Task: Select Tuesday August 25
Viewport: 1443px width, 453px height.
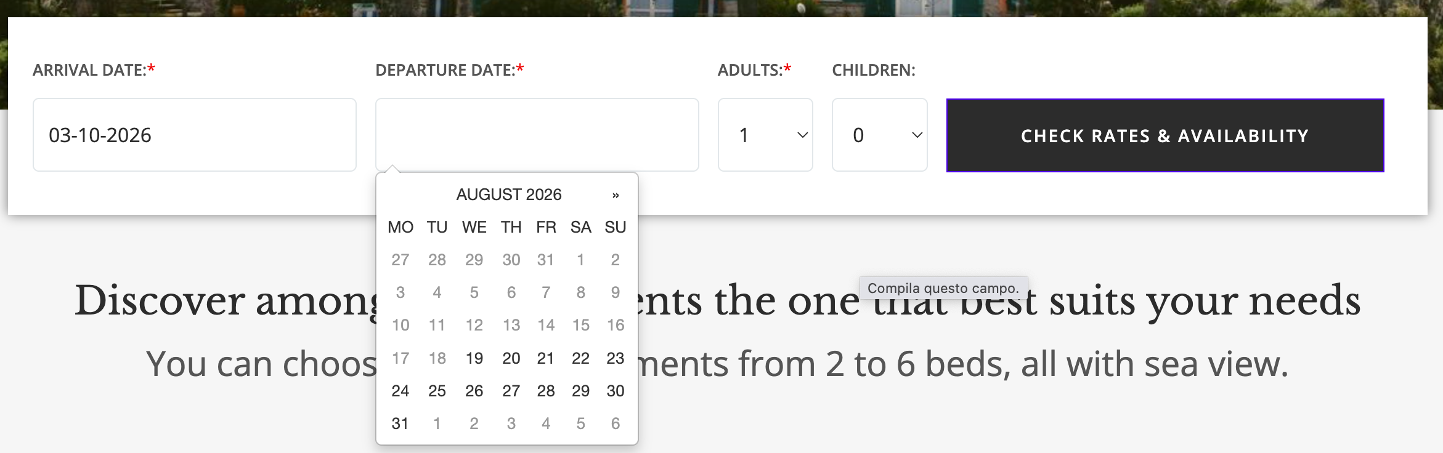Action: 437,391
